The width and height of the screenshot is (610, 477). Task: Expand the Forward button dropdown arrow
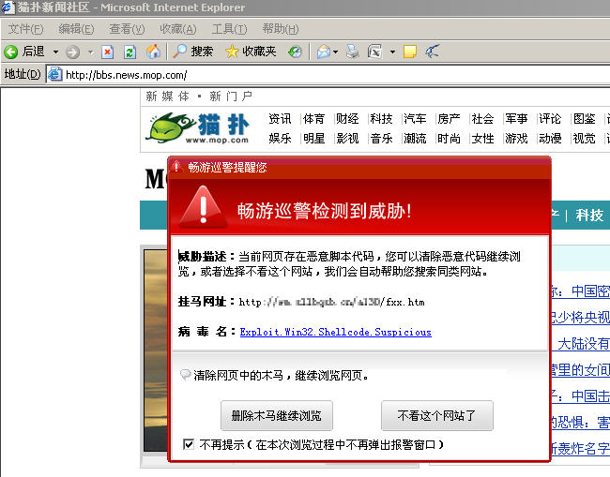click(90, 52)
